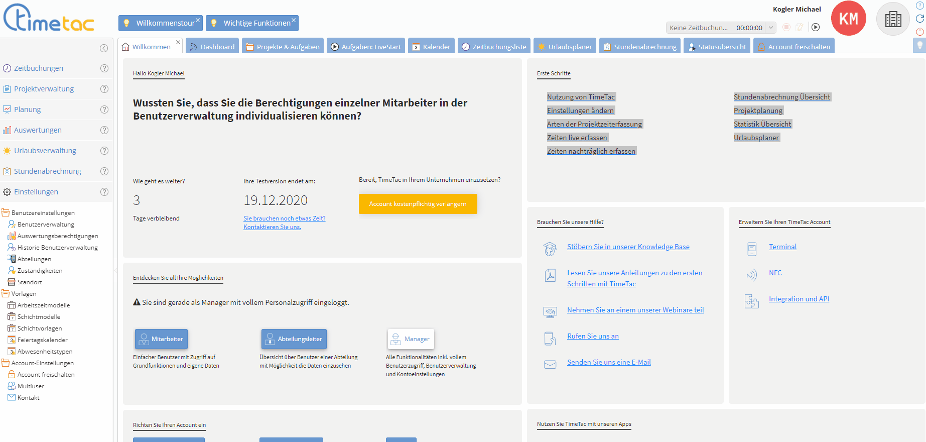
Task: Select Benutzerverwaltung in the settings tree
Action: (46, 225)
